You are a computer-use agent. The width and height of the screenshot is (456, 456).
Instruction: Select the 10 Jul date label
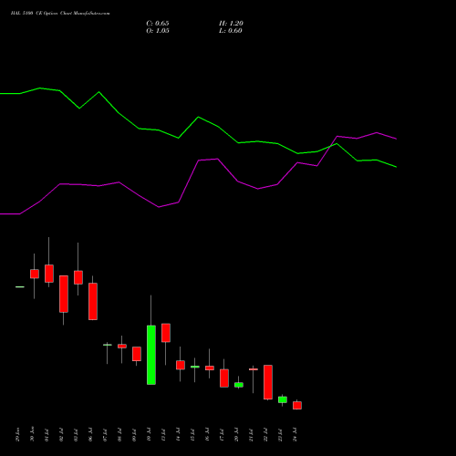pyautogui.click(x=149, y=435)
